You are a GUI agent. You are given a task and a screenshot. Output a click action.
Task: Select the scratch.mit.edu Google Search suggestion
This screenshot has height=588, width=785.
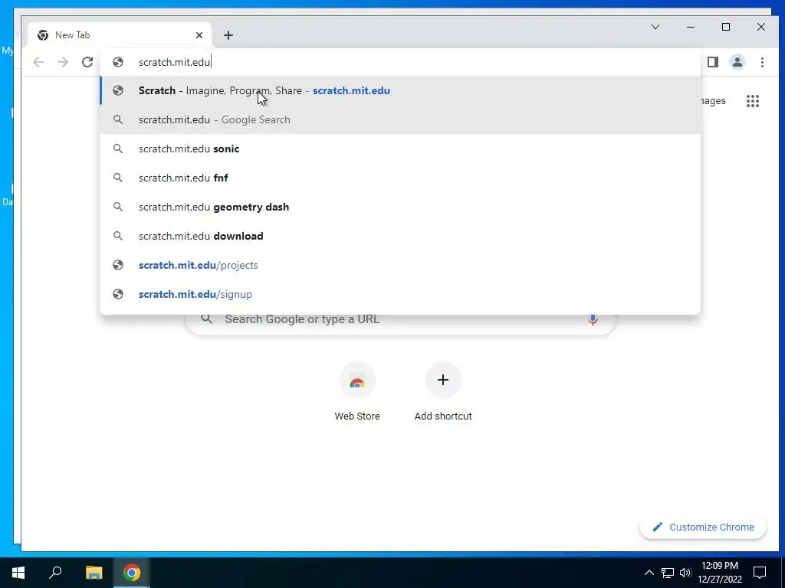[400, 119]
